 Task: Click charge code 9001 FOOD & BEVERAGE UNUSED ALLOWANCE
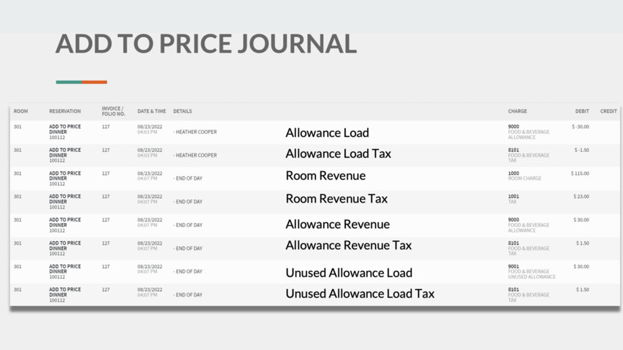[532, 272]
